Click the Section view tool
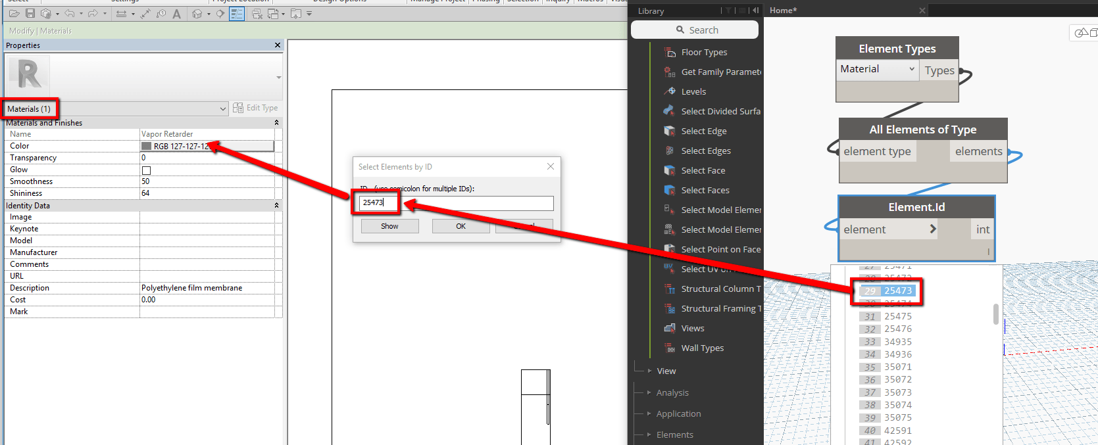1098x445 pixels. coord(220,13)
